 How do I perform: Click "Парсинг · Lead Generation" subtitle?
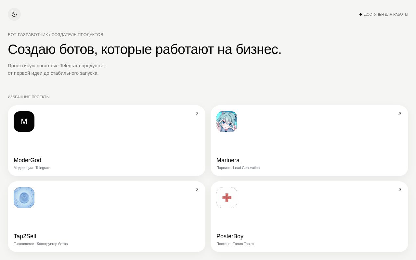238,168
